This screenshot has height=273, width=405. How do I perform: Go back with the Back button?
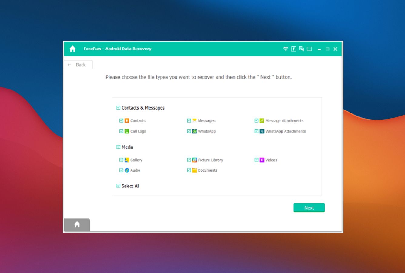coord(78,65)
